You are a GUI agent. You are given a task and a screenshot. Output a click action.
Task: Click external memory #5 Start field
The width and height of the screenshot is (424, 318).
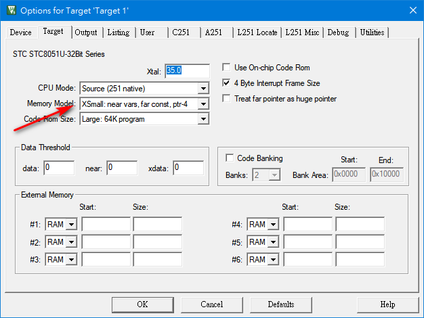click(308, 242)
